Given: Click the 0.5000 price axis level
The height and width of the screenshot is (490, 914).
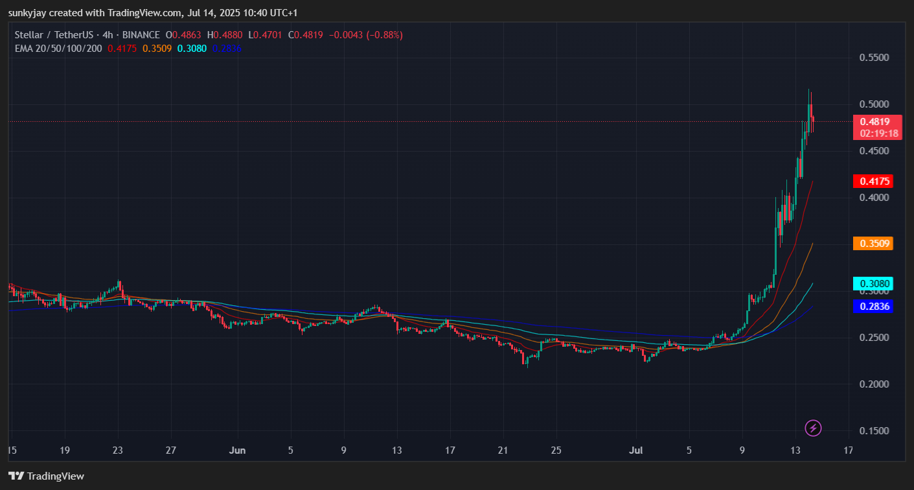Looking at the screenshot, I should [874, 104].
